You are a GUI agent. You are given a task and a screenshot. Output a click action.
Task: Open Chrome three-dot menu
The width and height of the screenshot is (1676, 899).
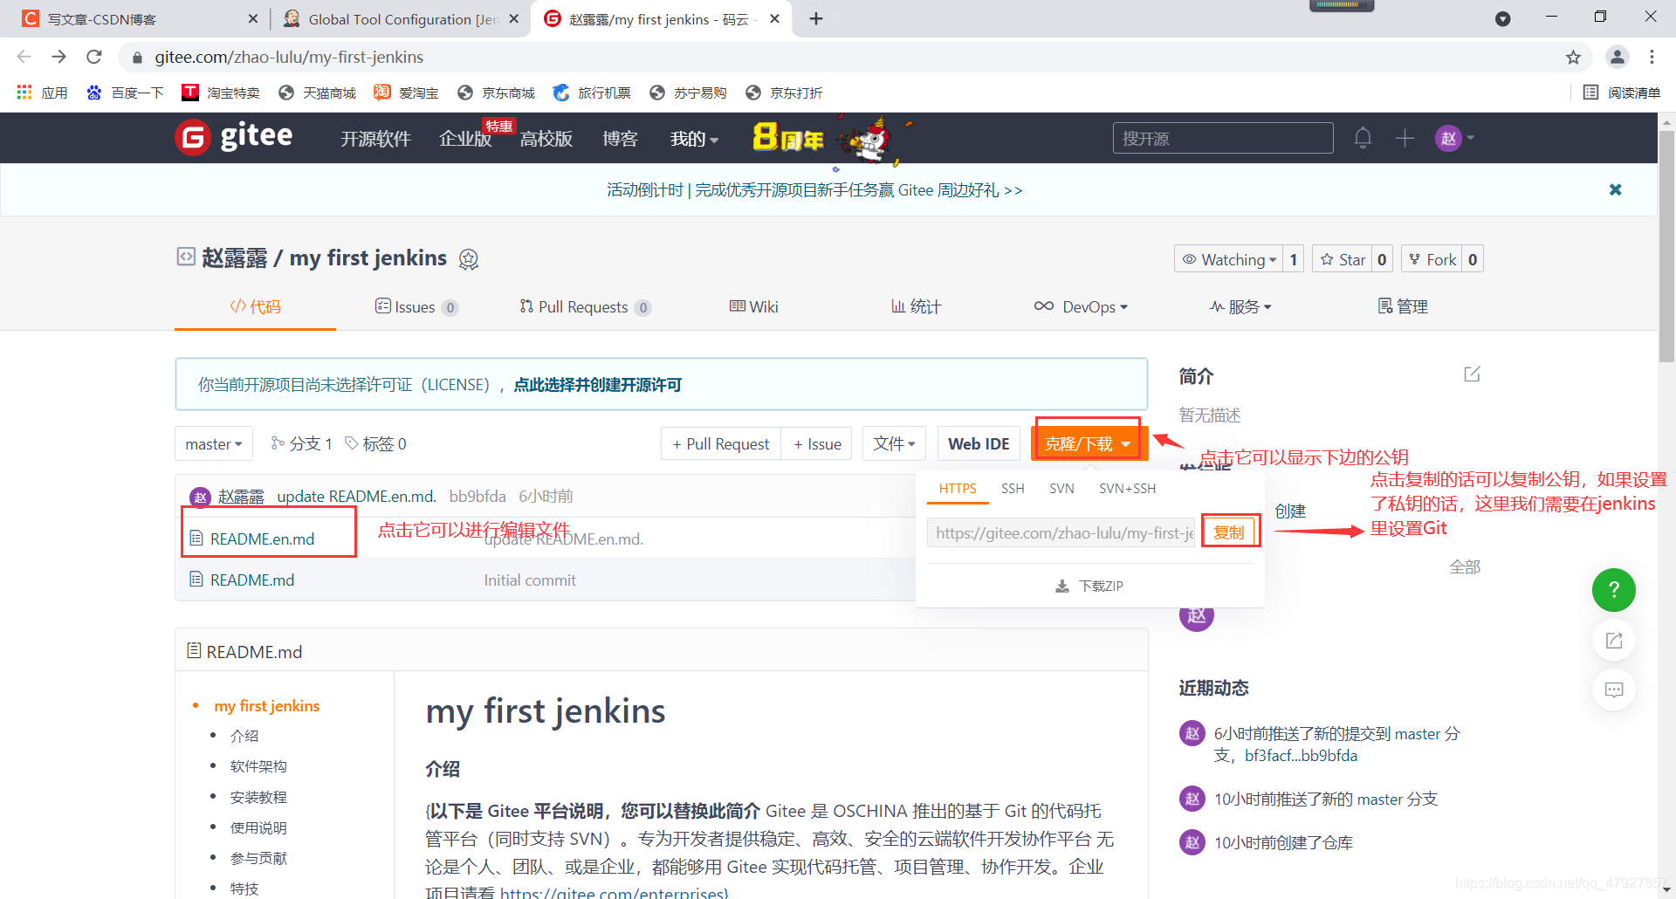tap(1652, 57)
